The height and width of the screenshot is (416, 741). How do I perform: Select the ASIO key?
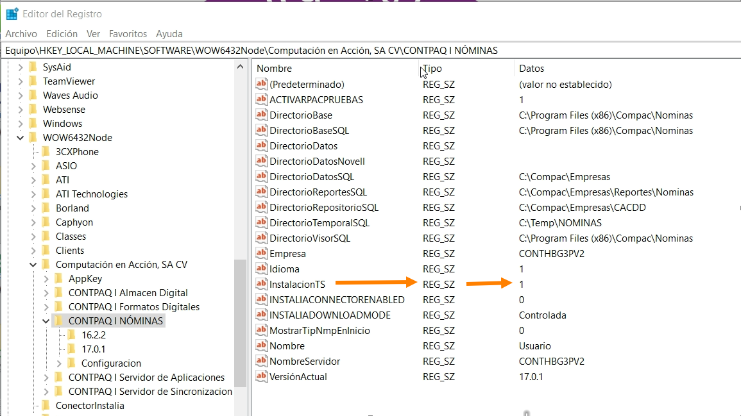tap(66, 166)
